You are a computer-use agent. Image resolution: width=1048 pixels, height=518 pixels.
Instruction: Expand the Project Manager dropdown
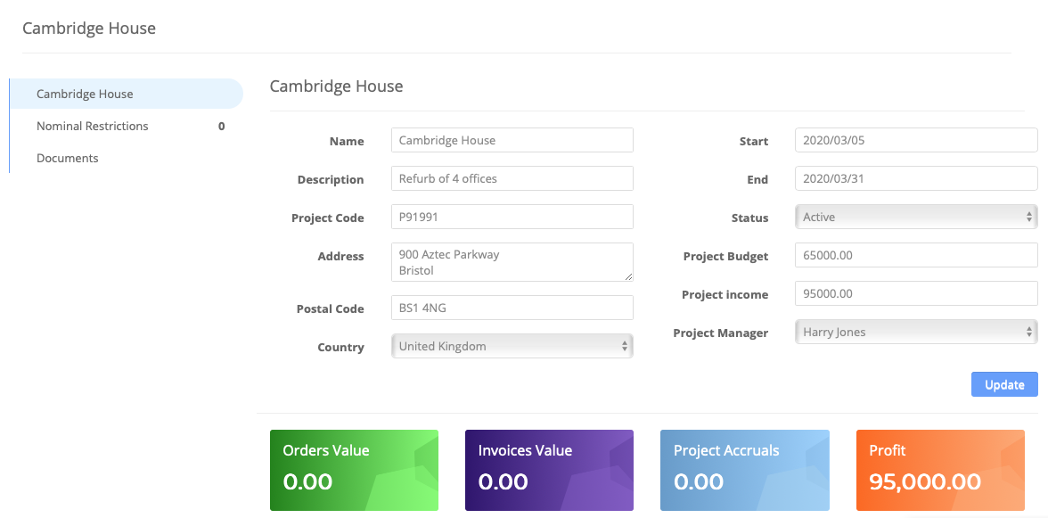[916, 332]
